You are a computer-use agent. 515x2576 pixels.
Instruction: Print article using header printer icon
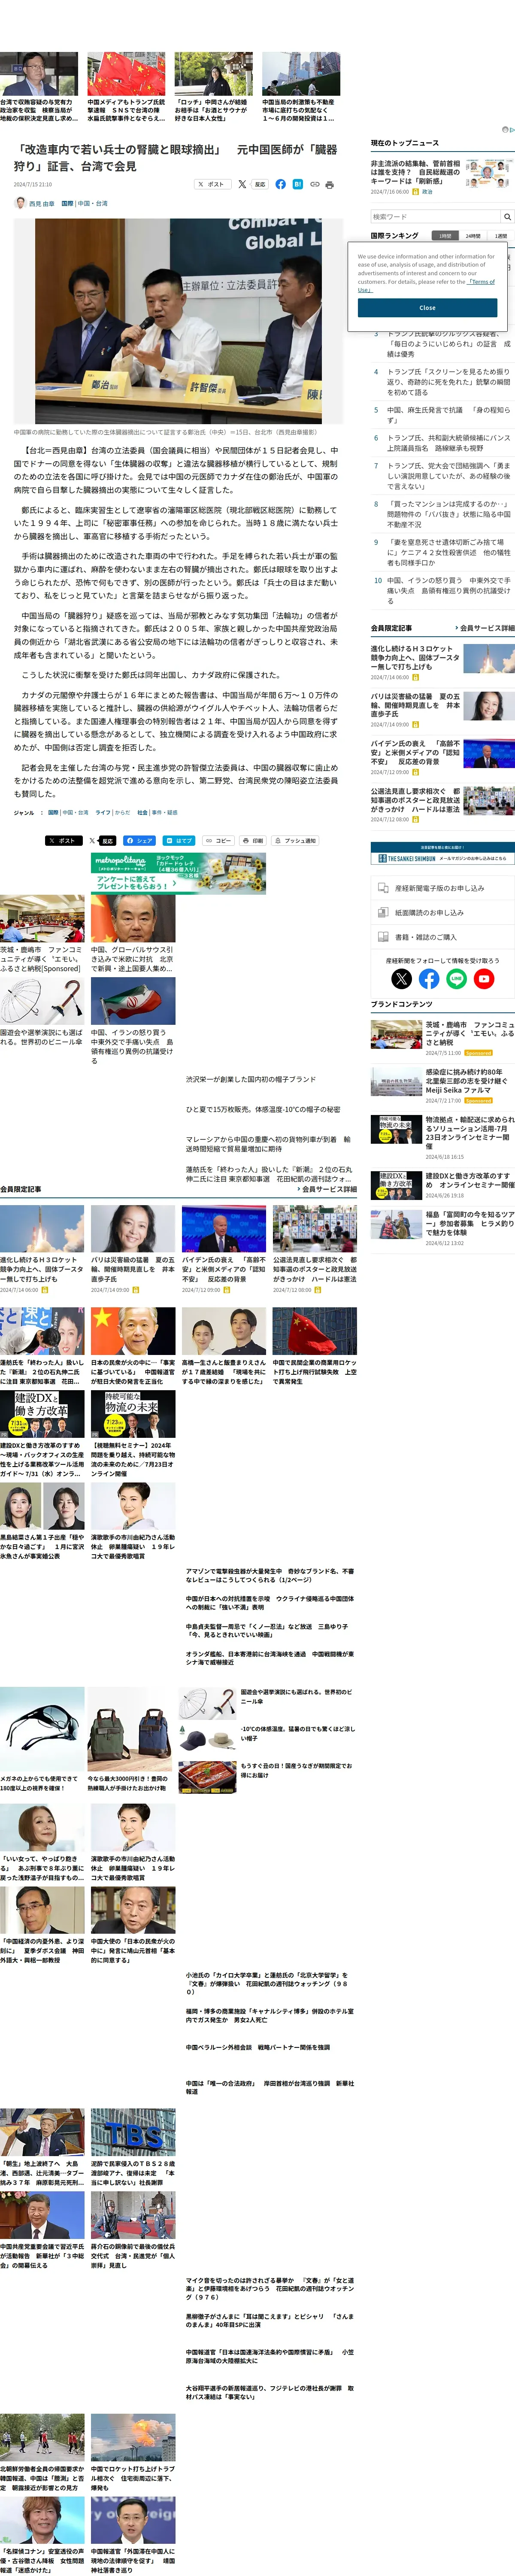[329, 184]
